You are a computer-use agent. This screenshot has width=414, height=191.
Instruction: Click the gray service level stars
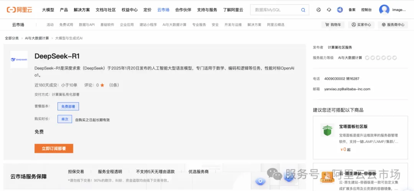point(381,58)
